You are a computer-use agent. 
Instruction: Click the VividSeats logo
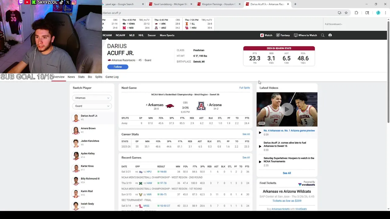point(307,185)
